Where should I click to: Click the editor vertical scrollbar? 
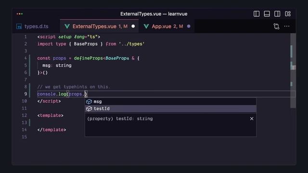(x=293, y=71)
